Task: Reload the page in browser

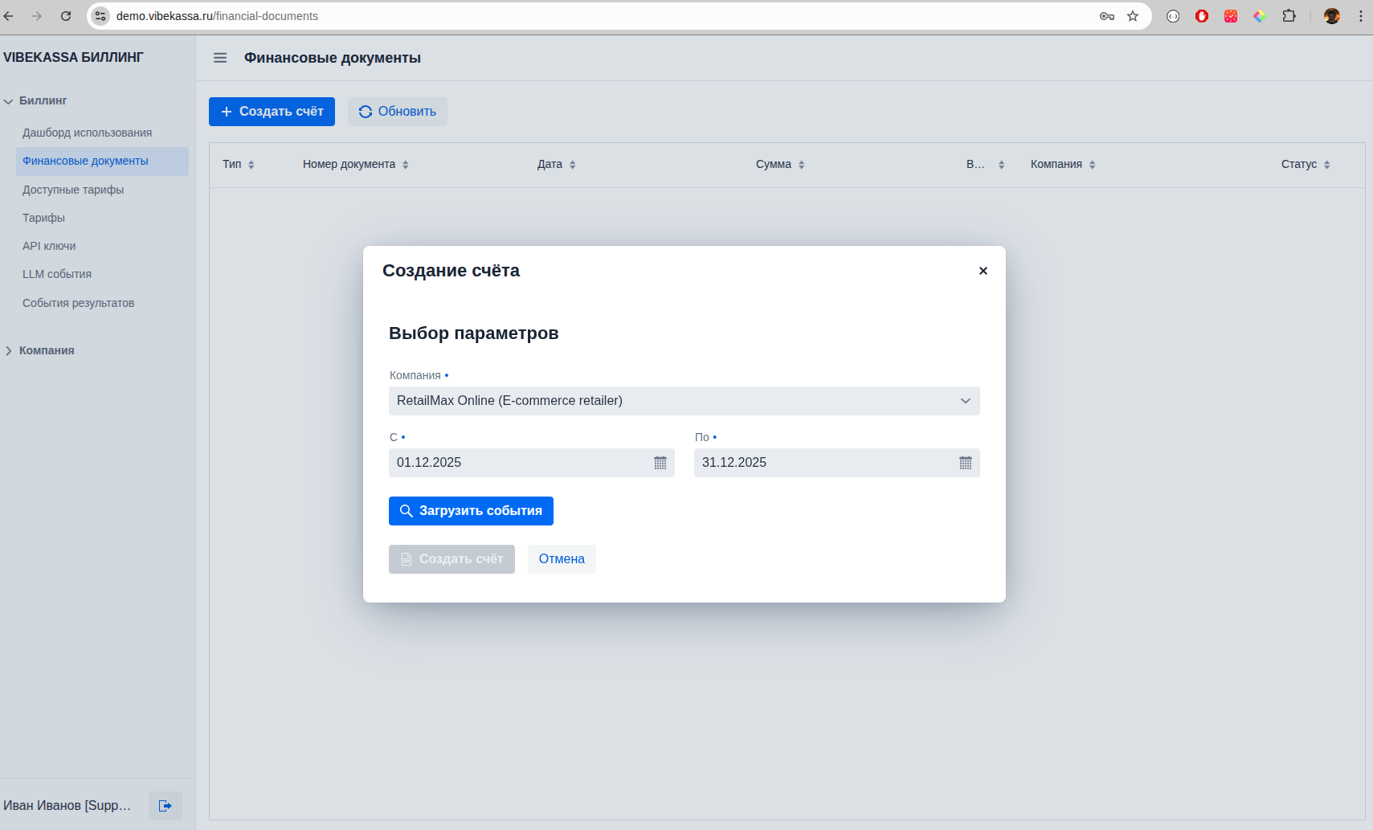Action: click(66, 16)
